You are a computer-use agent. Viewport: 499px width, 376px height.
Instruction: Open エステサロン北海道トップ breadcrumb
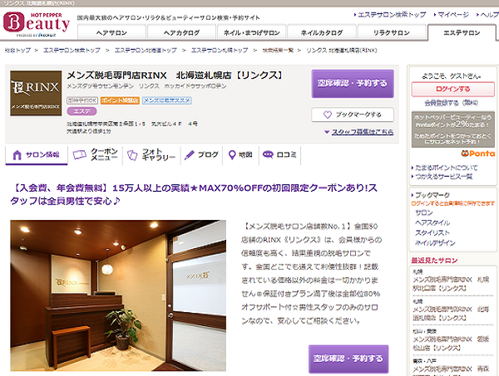[146, 50]
